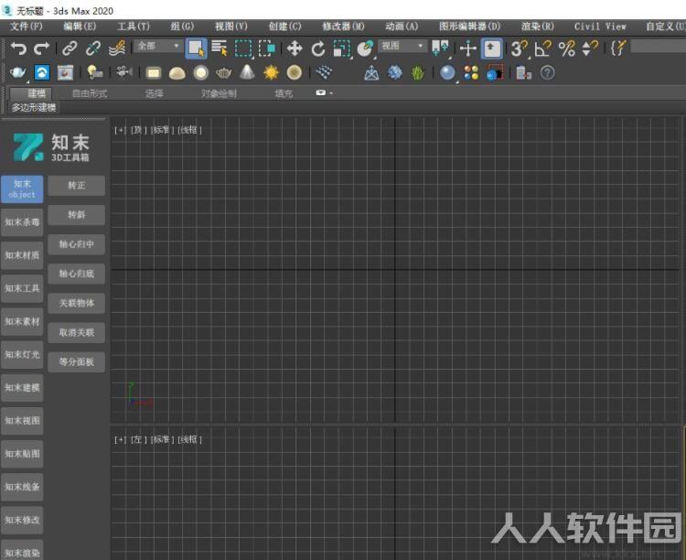
Task: Open the 修改器(M) menu
Action: point(343,27)
